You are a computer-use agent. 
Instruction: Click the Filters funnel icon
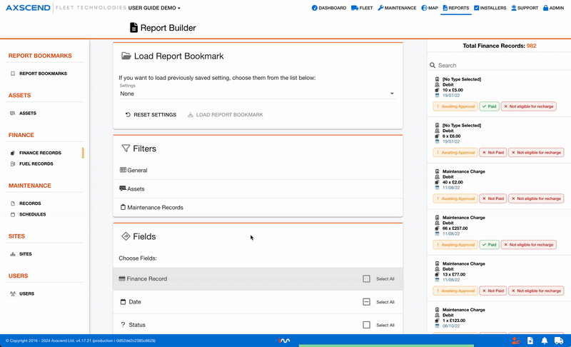(x=126, y=149)
